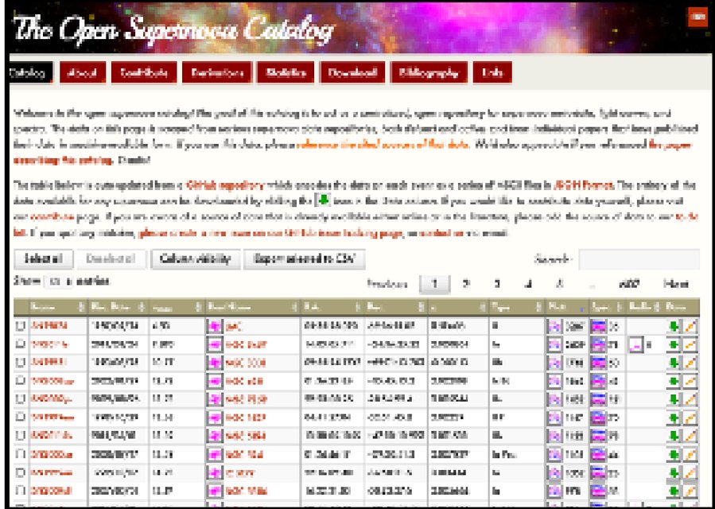View spectra icon in the IC 4182 row

[598, 473]
